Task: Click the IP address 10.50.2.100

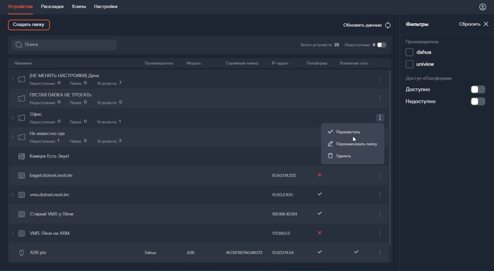Action: [x=282, y=195]
